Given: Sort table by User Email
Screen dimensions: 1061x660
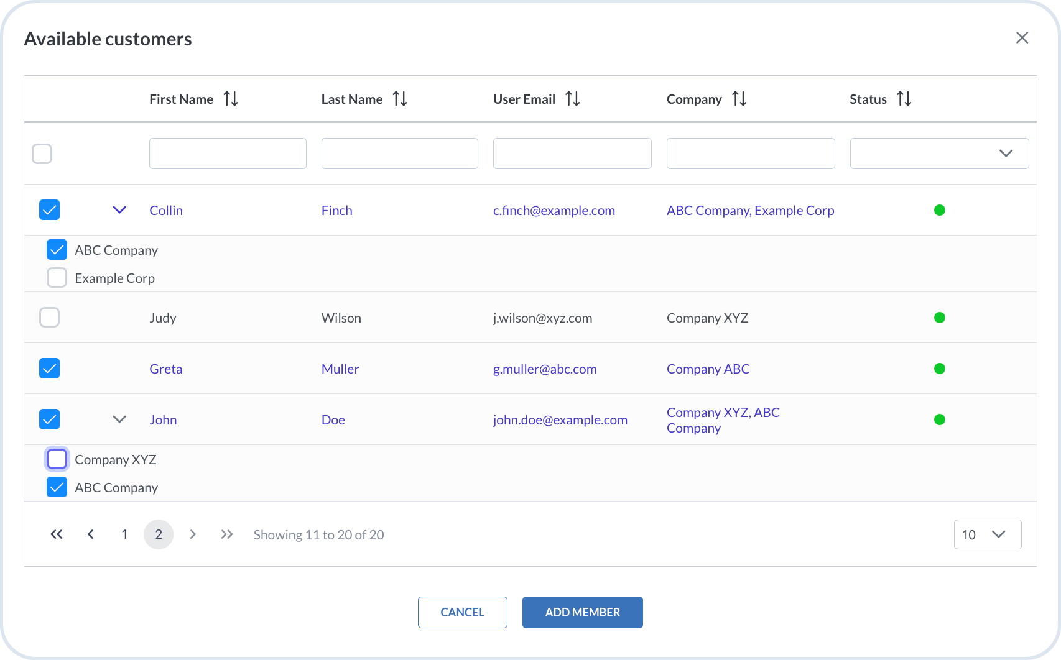Looking at the screenshot, I should [572, 99].
